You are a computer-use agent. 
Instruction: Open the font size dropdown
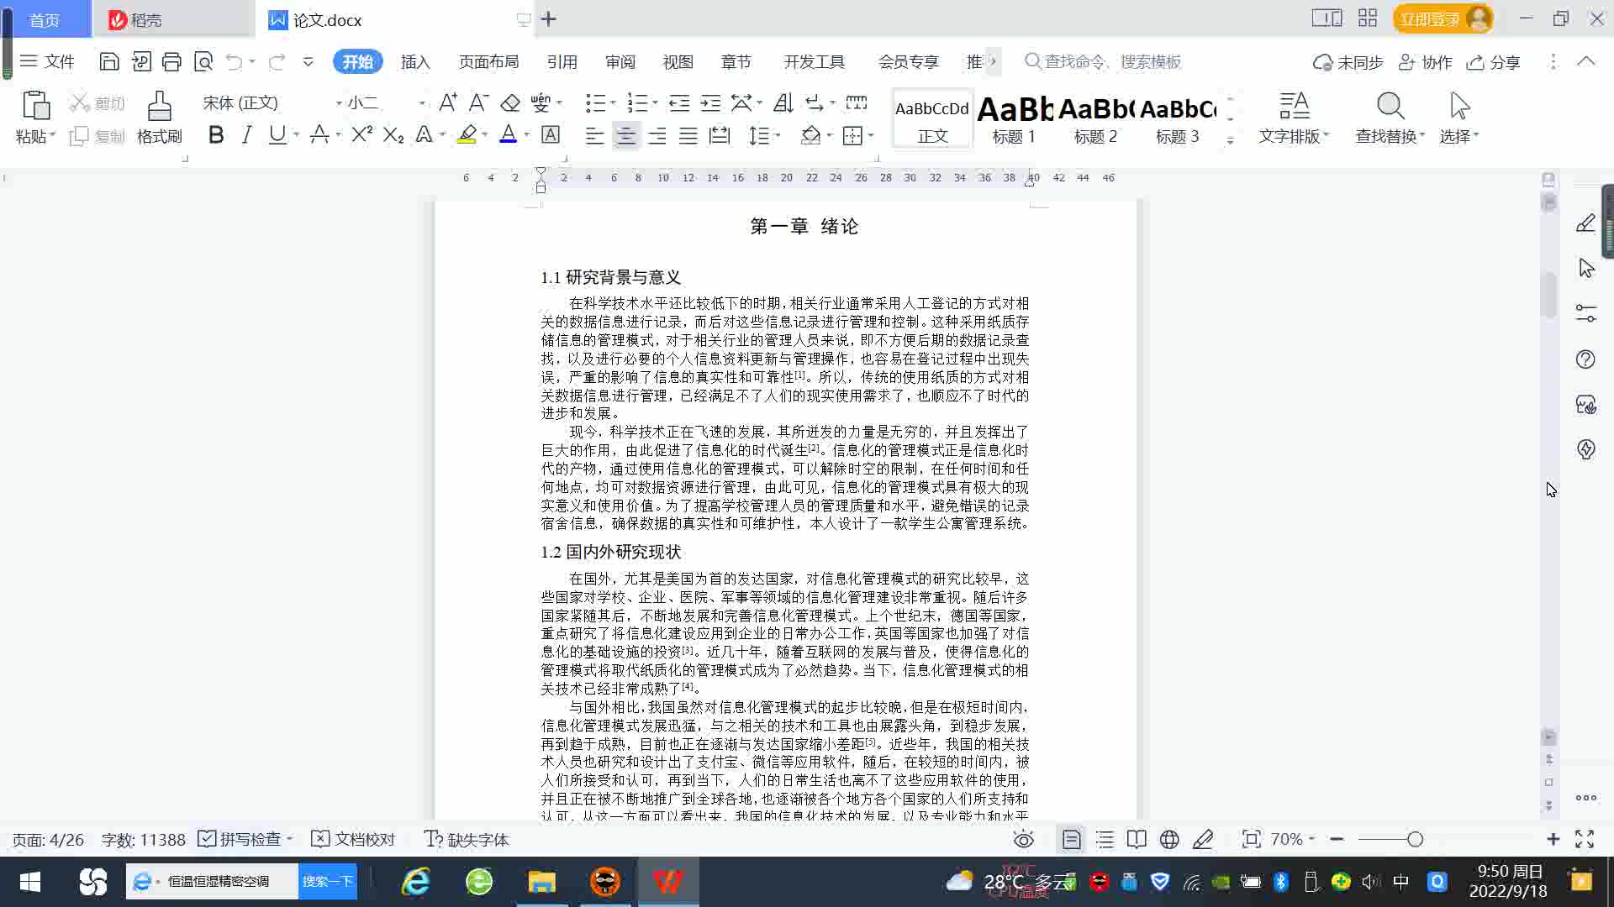(421, 103)
